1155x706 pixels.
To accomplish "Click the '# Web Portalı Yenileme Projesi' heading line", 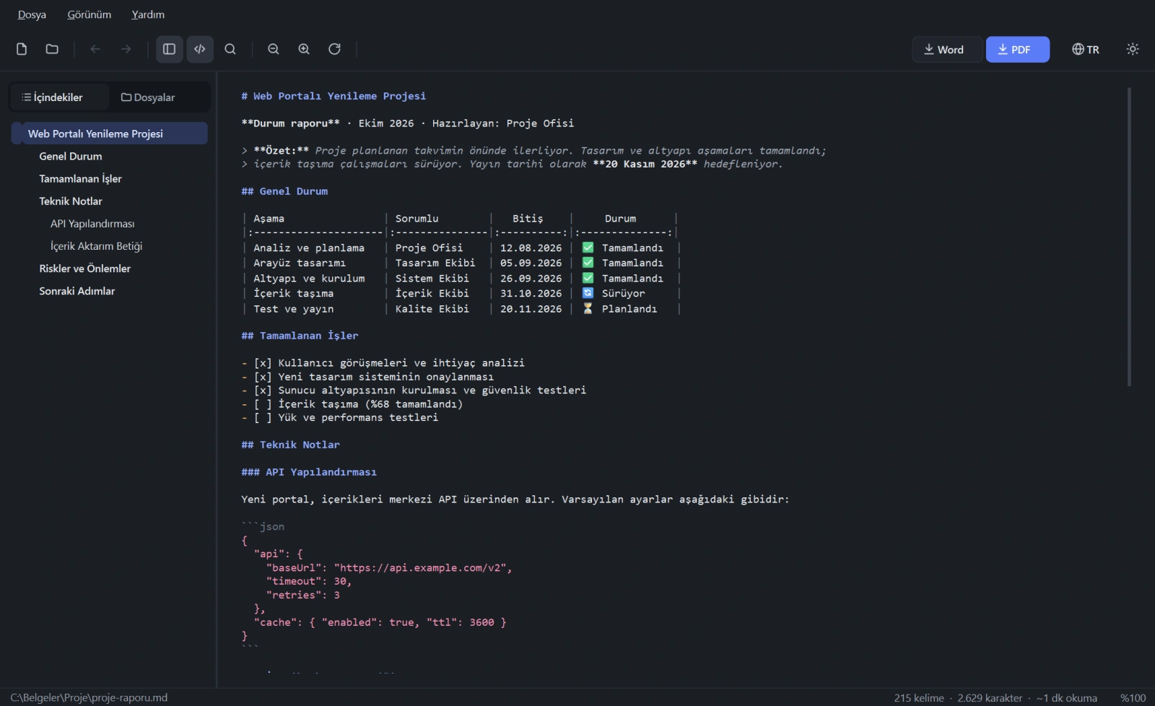I will tap(334, 96).
